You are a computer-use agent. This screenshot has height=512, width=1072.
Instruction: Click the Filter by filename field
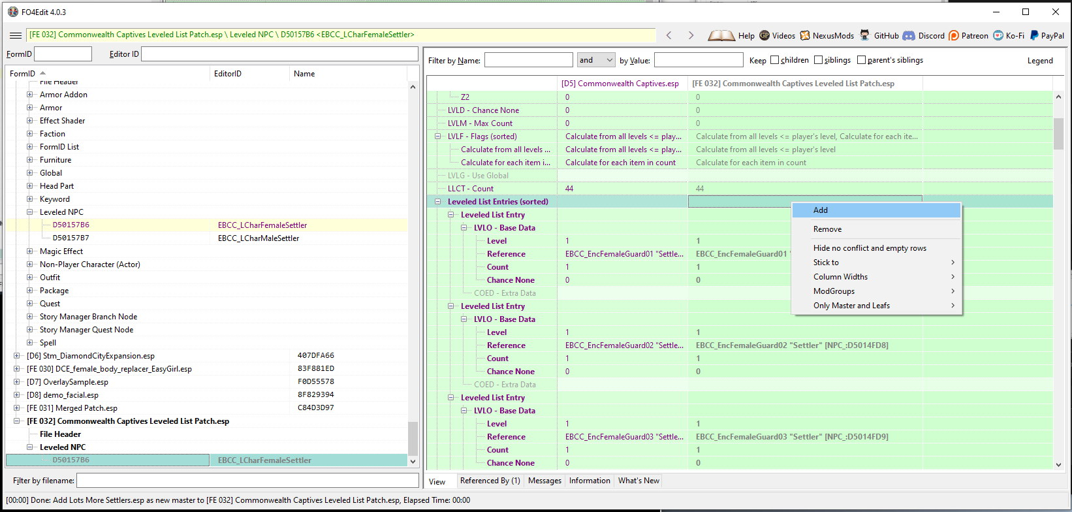[247, 481]
